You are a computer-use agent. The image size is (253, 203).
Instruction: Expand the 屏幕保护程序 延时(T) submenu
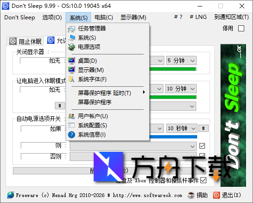[108, 93]
